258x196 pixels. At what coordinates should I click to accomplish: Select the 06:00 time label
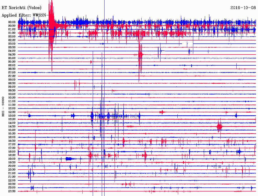click(12, 65)
